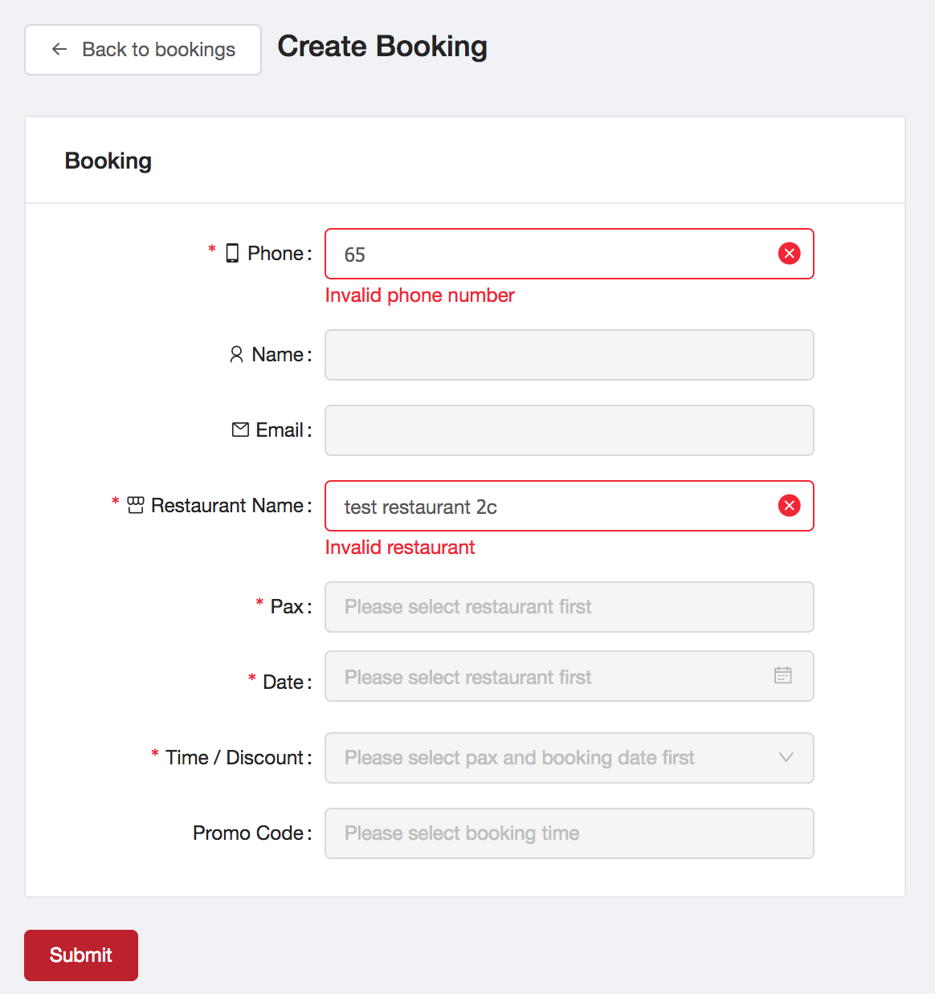Screen dimensions: 935x994
Task: Click the shop icon beside Restaurant Name
Action: 136,505
